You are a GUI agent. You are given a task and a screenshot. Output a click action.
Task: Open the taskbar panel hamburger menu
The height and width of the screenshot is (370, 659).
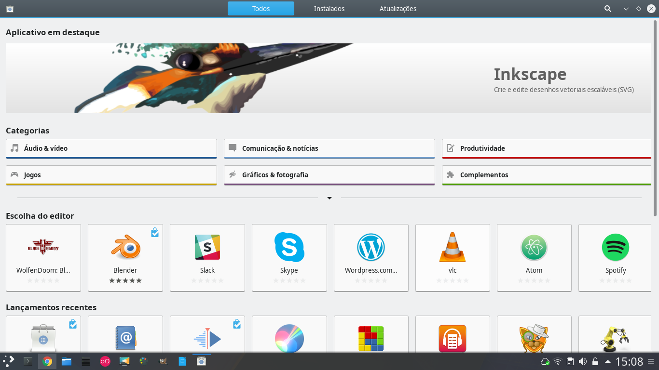[651, 361]
